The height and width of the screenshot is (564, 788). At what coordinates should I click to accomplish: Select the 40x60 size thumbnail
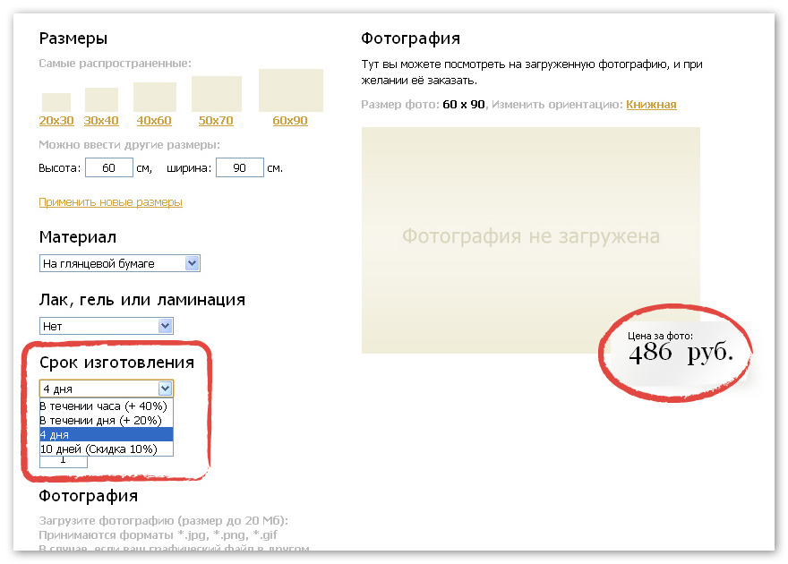155,97
